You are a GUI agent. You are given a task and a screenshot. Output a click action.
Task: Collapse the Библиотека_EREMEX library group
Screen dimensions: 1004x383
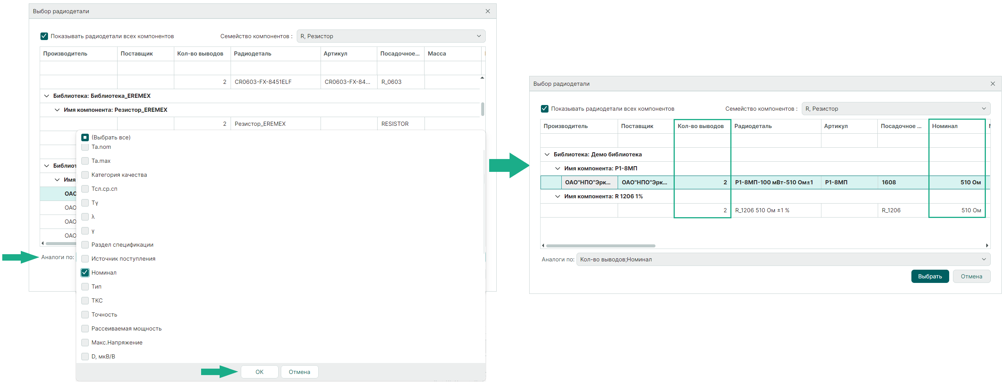click(x=47, y=96)
